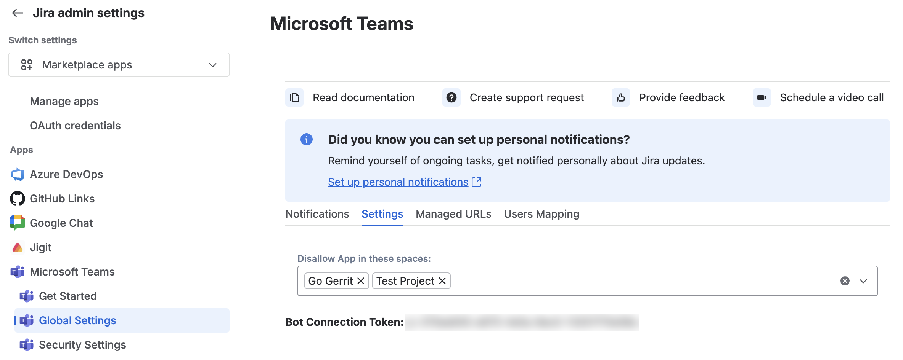Switch to the Users Mapping tab
This screenshot has width=903, height=360.
tap(541, 214)
